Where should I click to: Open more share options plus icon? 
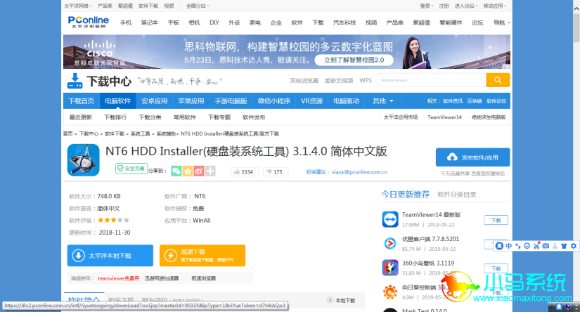click(210, 171)
